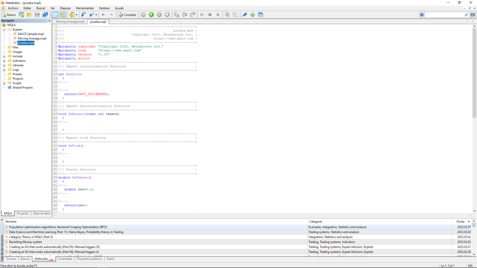Open the Proyectos públicos toolbox tab

(x=89, y=259)
